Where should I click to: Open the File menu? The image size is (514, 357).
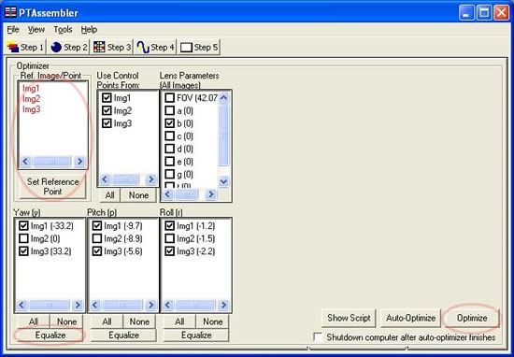click(x=13, y=30)
